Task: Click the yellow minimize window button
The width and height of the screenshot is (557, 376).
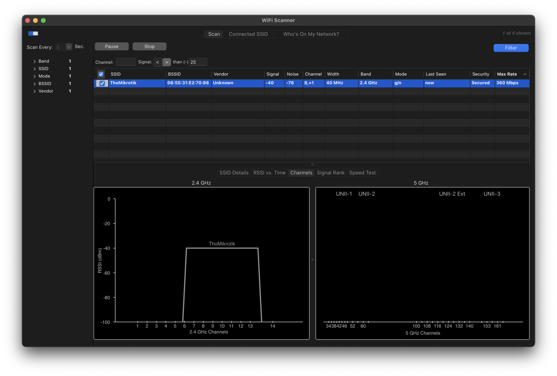Action: 35,20
